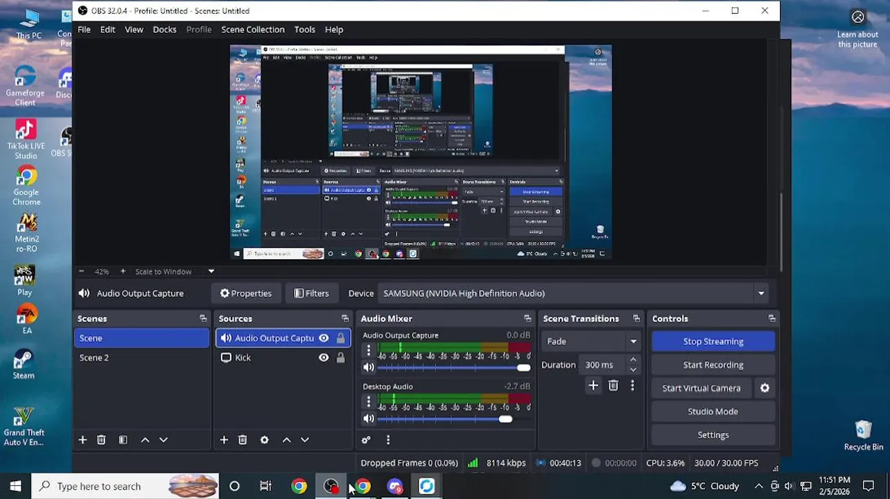The image size is (890, 499).
Task: Open Steam desktop shortcut
Action: point(24,364)
